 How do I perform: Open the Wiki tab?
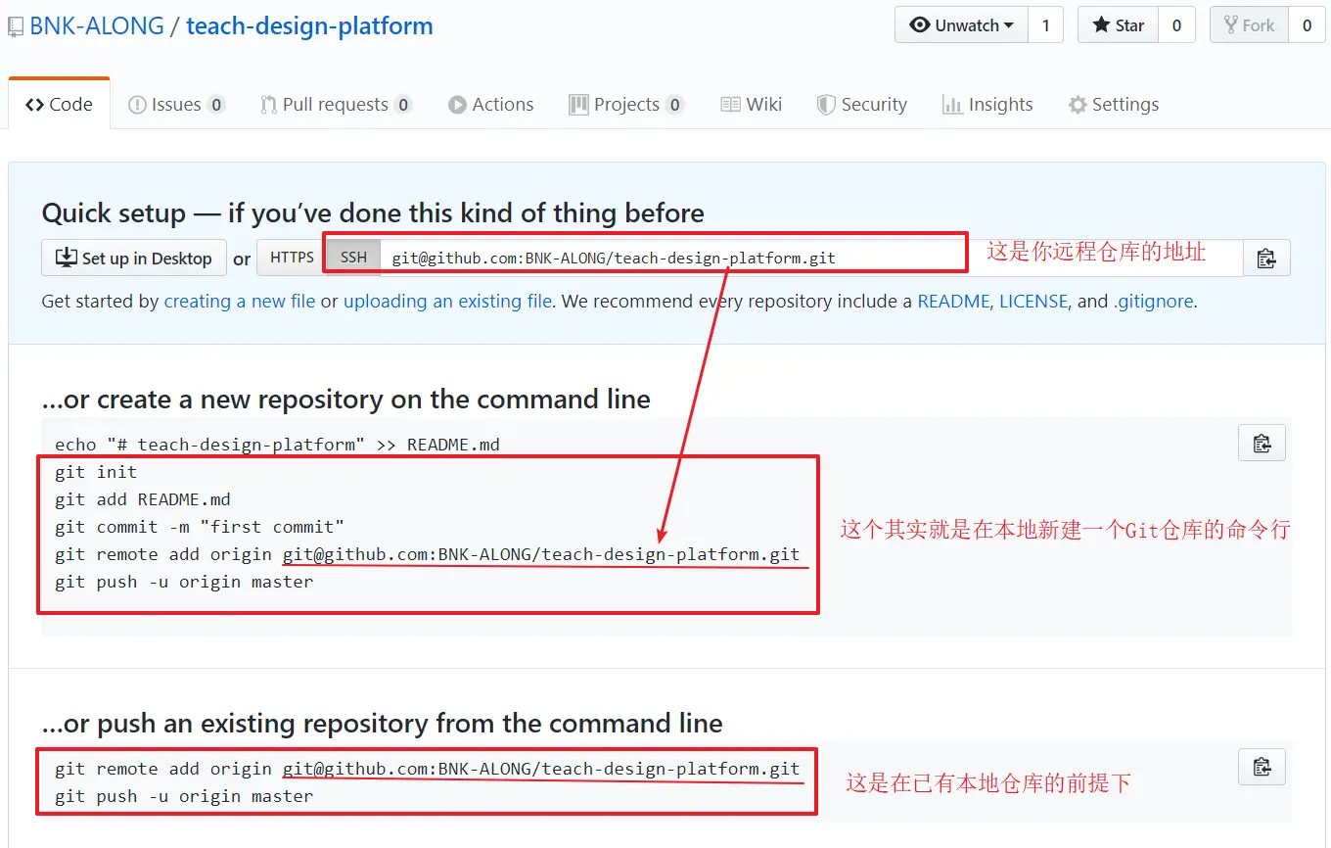(752, 104)
